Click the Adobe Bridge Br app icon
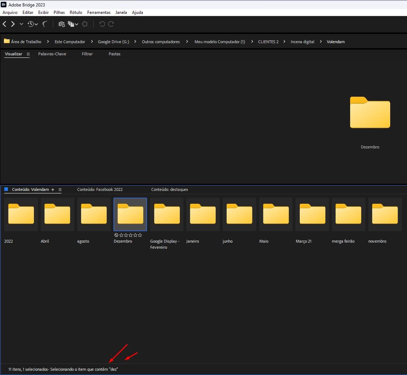407x375 pixels. click(4, 4)
